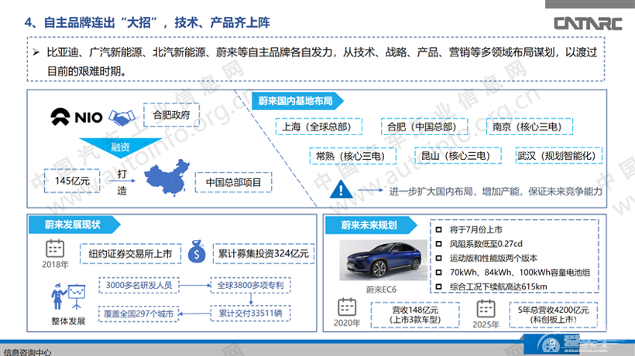Image resolution: width=635 pixels, height=356 pixels.
Task: Click the NIO logo icon
Action: 60,117
